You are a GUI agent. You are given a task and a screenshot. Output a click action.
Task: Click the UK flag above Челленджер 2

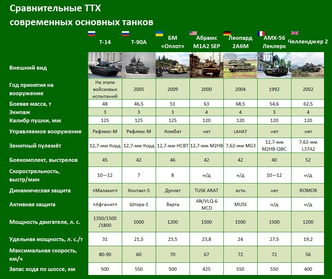[x=295, y=33]
